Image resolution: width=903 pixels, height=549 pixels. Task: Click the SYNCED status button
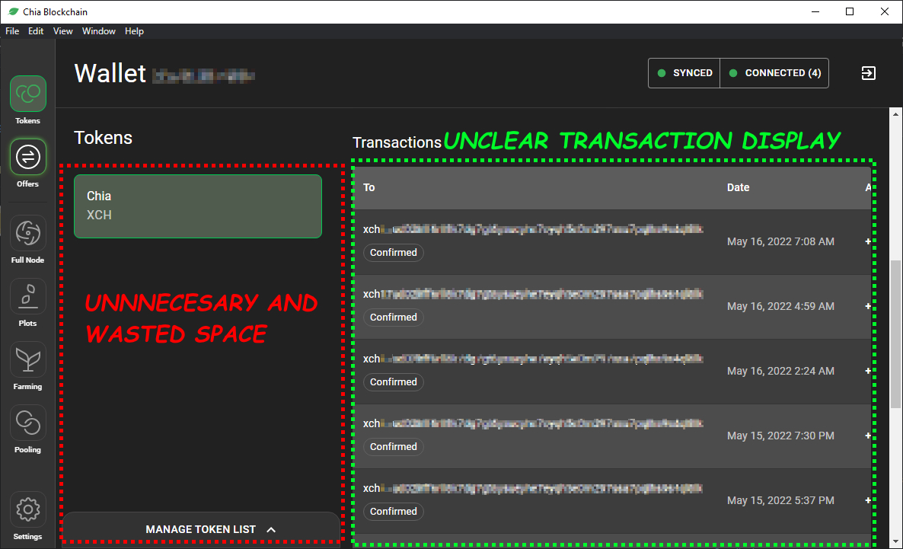point(684,73)
